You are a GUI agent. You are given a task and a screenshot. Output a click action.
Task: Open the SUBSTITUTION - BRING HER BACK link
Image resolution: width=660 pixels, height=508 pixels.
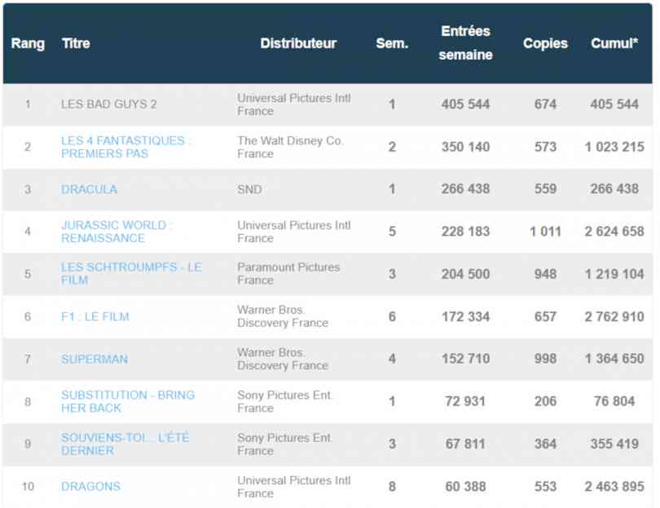point(128,401)
